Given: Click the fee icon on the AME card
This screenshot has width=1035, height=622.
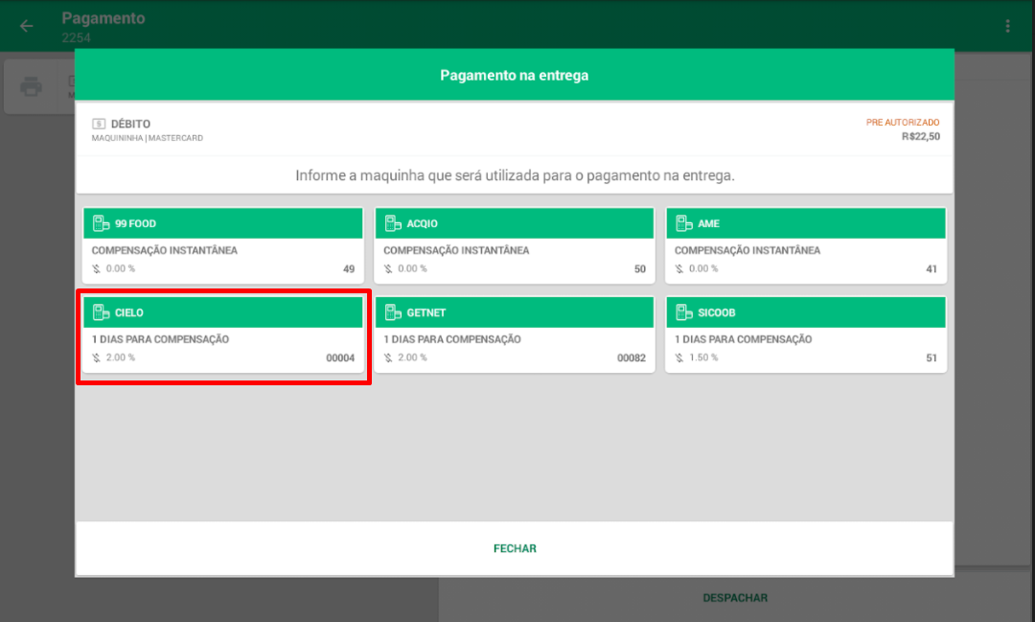Looking at the screenshot, I should click(679, 268).
